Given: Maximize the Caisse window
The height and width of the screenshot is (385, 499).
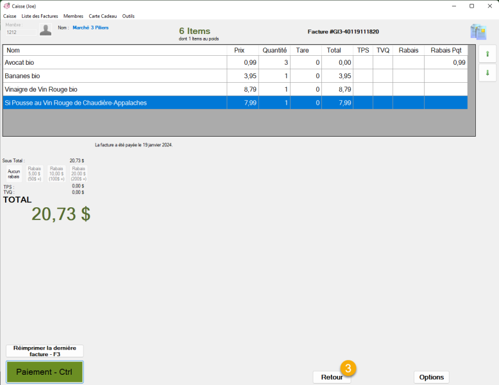Looking at the screenshot, I should point(471,6).
